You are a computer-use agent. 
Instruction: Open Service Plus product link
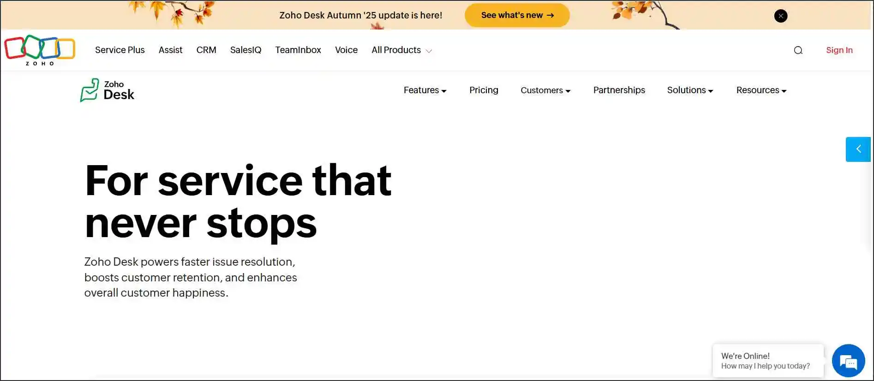tap(120, 50)
